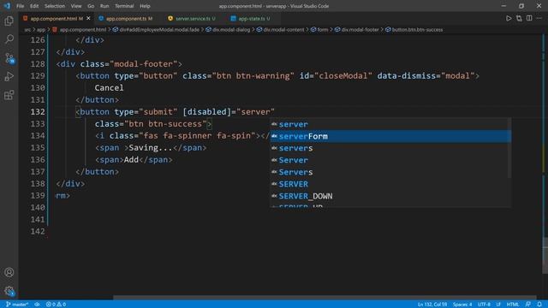Click the Open Changes icon in editor toolbar
Screen dimensions: 548x308
pos(519,18)
